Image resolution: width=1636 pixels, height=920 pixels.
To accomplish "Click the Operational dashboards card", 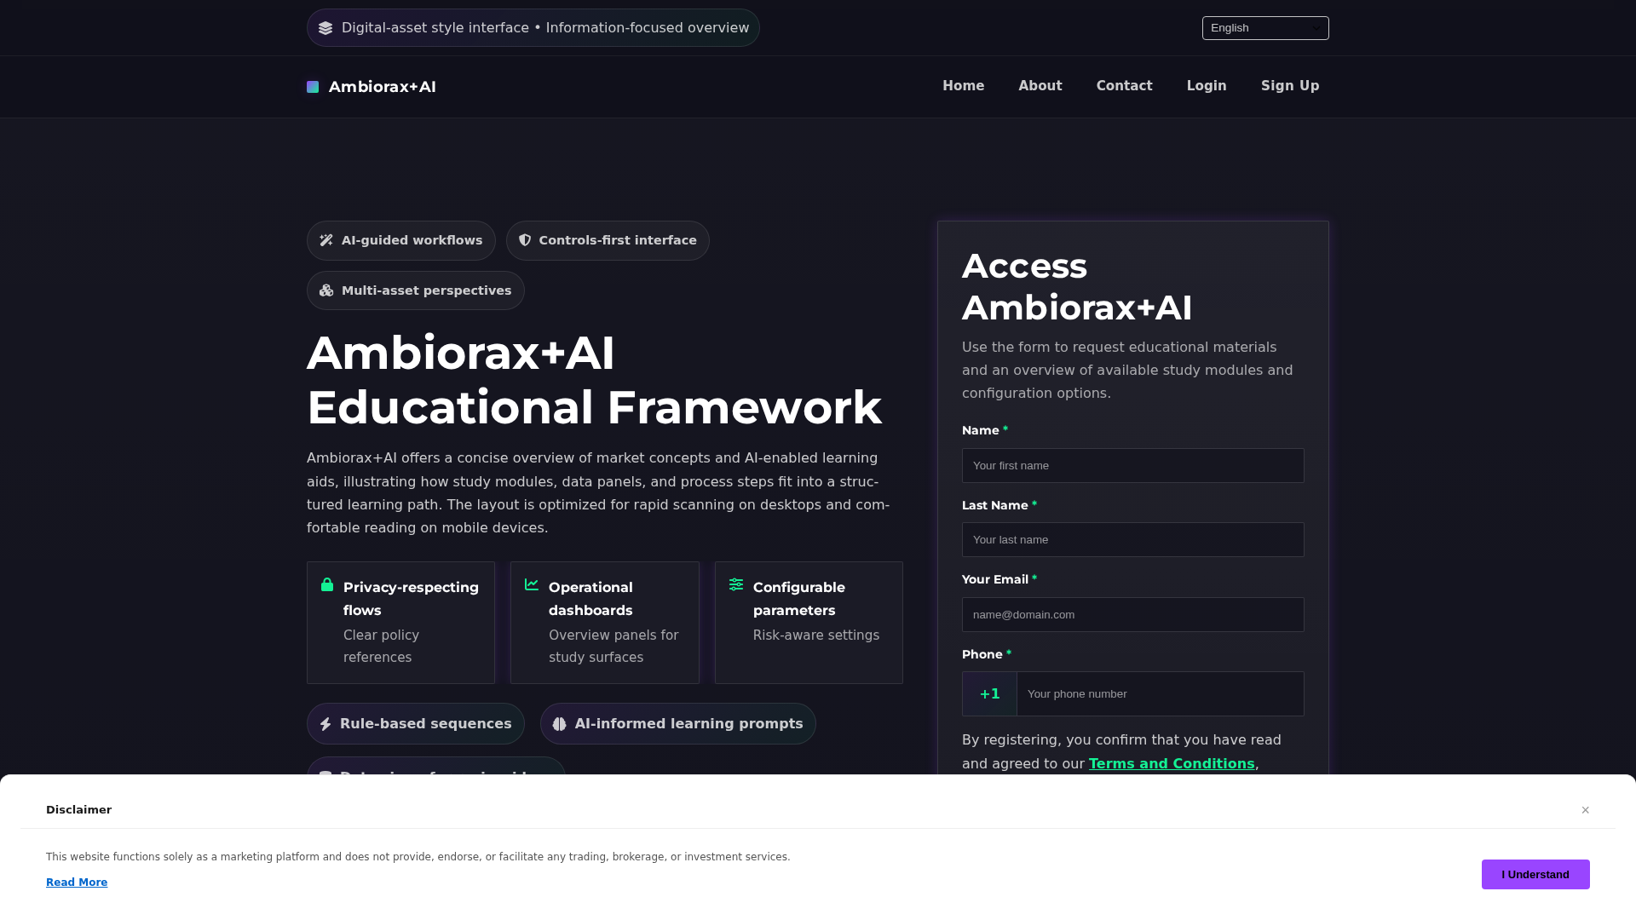I will (605, 623).
